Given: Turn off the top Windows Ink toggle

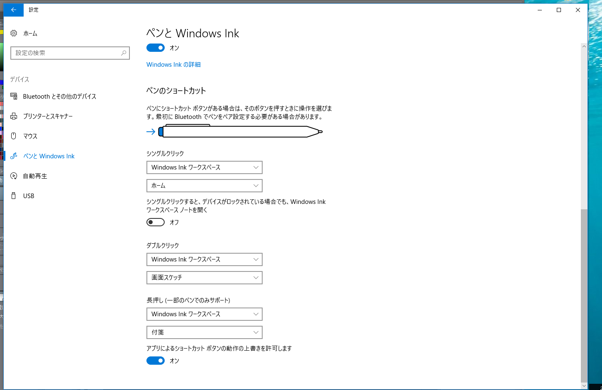Looking at the screenshot, I should pos(156,48).
